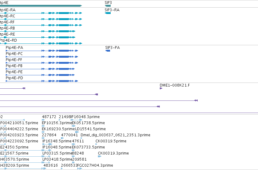258x170 pixels.
Task: Open the P004203923.5prime EST label
Action: [x=19, y=135]
